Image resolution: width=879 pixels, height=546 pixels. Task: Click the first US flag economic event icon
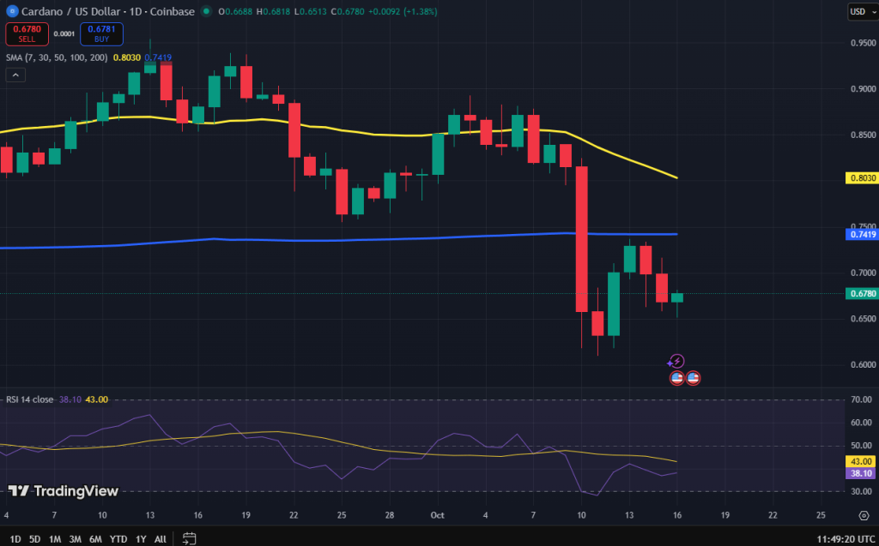[676, 378]
